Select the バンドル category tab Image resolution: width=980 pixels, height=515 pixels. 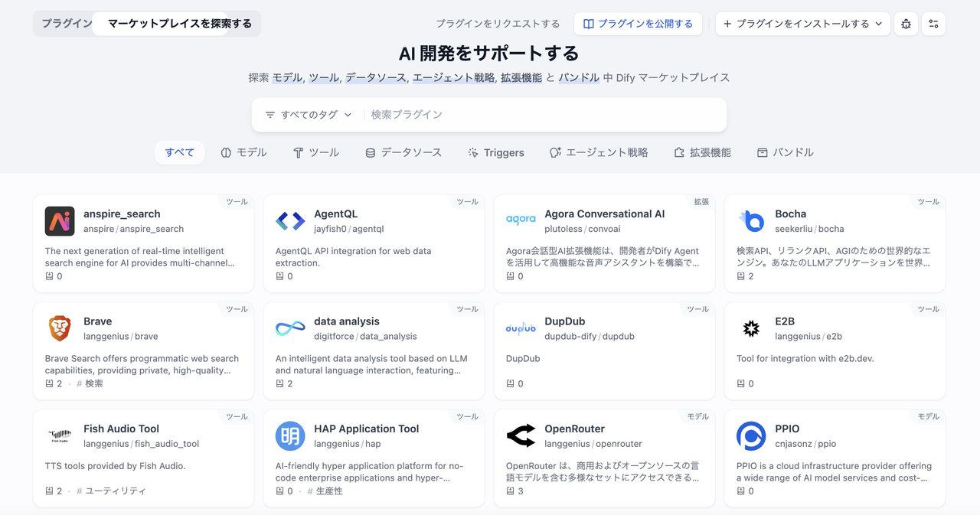coord(785,152)
